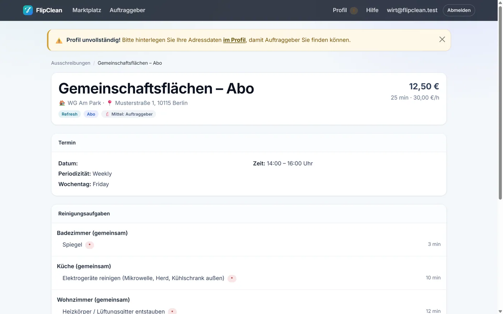Click the 'Zeit: 14:00 – 16:00 Uhr' text
Screen dimensions: 503x314
pyautogui.click(x=283, y=163)
